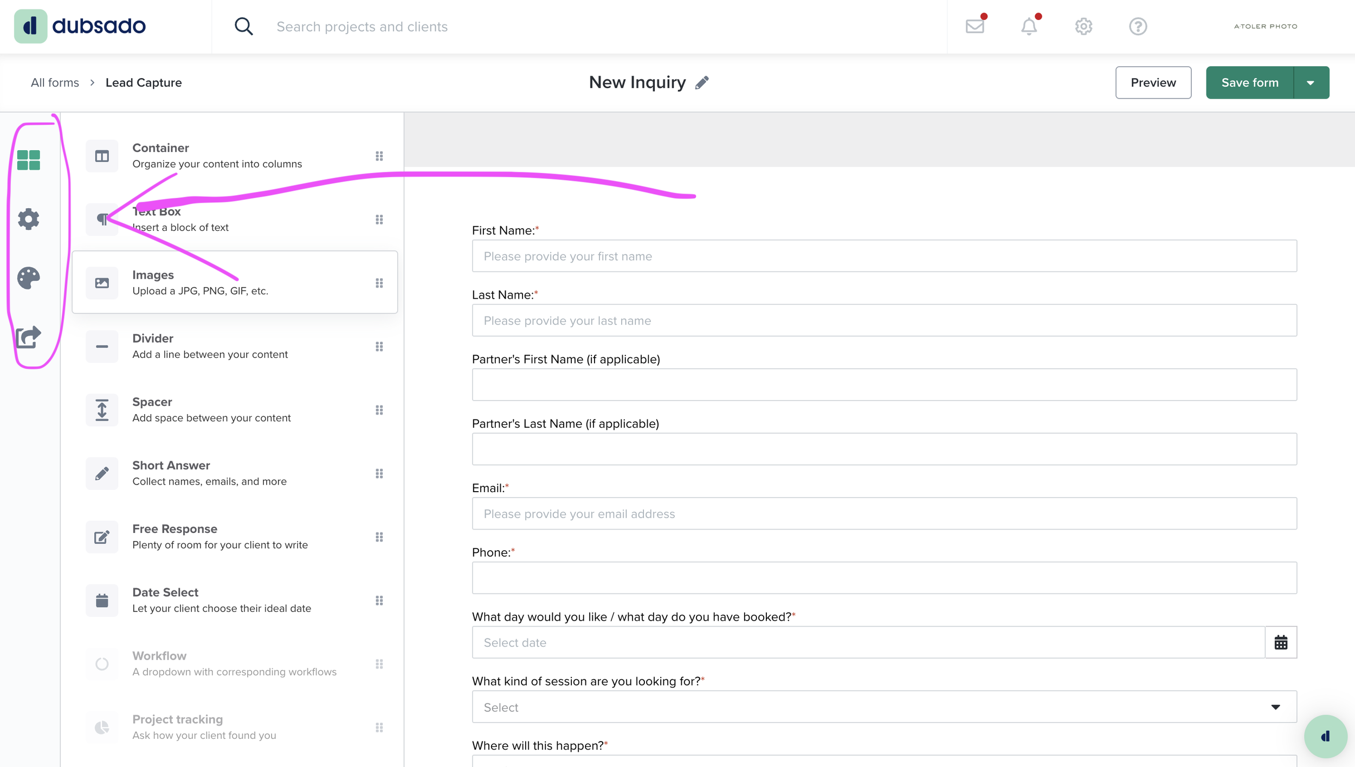The image size is (1355, 767).
Task: Open the form elements grid tab
Action: point(28,160)
